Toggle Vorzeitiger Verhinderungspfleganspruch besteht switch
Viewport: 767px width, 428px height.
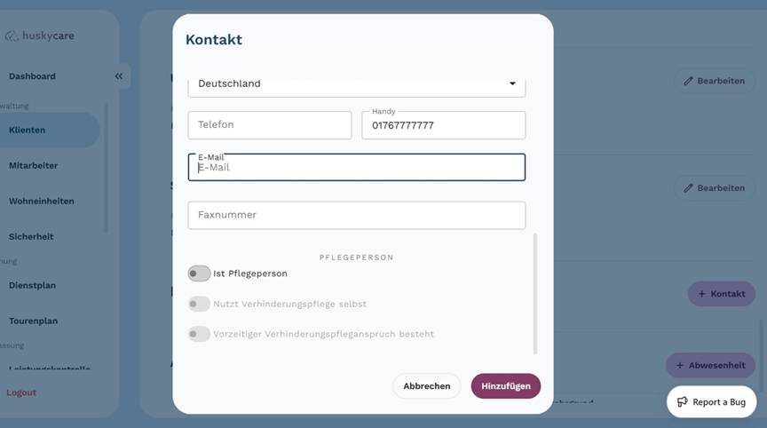click(199, 334)
